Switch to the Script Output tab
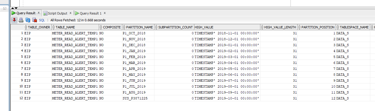Screen dimensions: 375x111 [x=57, y=13]
